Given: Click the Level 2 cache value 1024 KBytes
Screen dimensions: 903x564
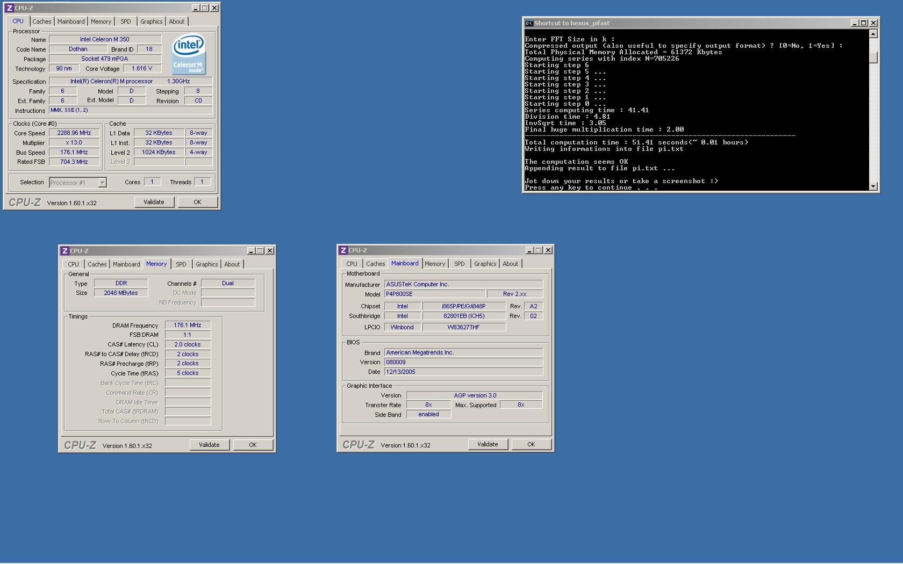Looking at the screenshot, I should 159,152.
